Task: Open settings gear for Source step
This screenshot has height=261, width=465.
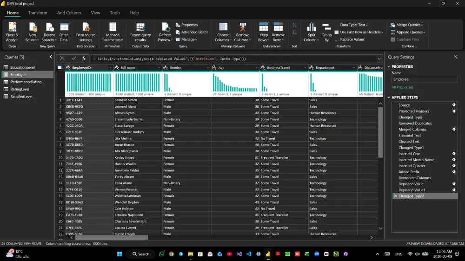Action: click(454, 105)
